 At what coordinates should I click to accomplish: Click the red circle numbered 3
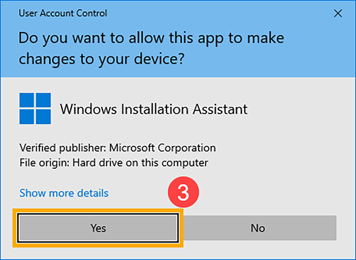coord(183,192)
